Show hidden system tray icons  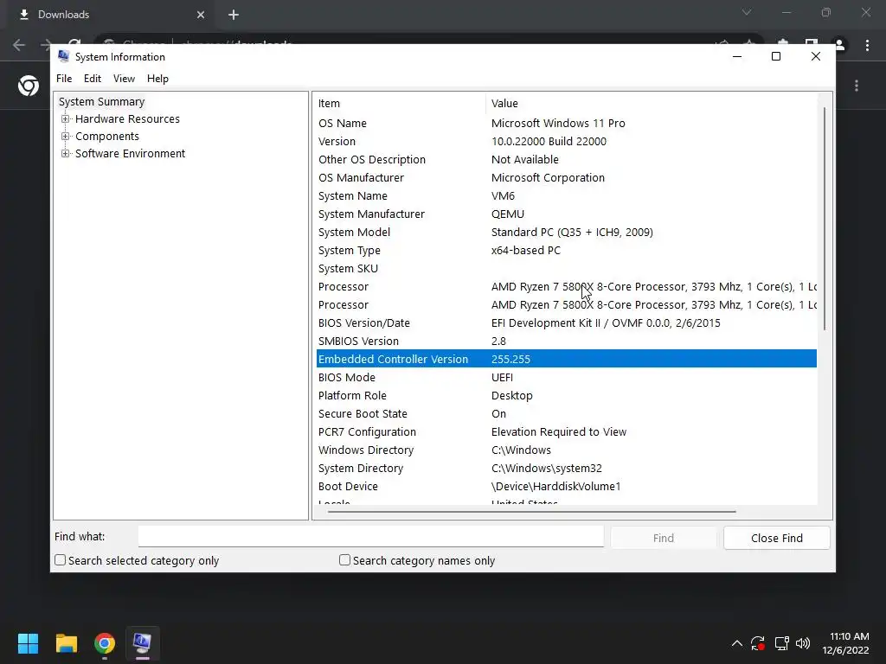[x=737, y=643]
